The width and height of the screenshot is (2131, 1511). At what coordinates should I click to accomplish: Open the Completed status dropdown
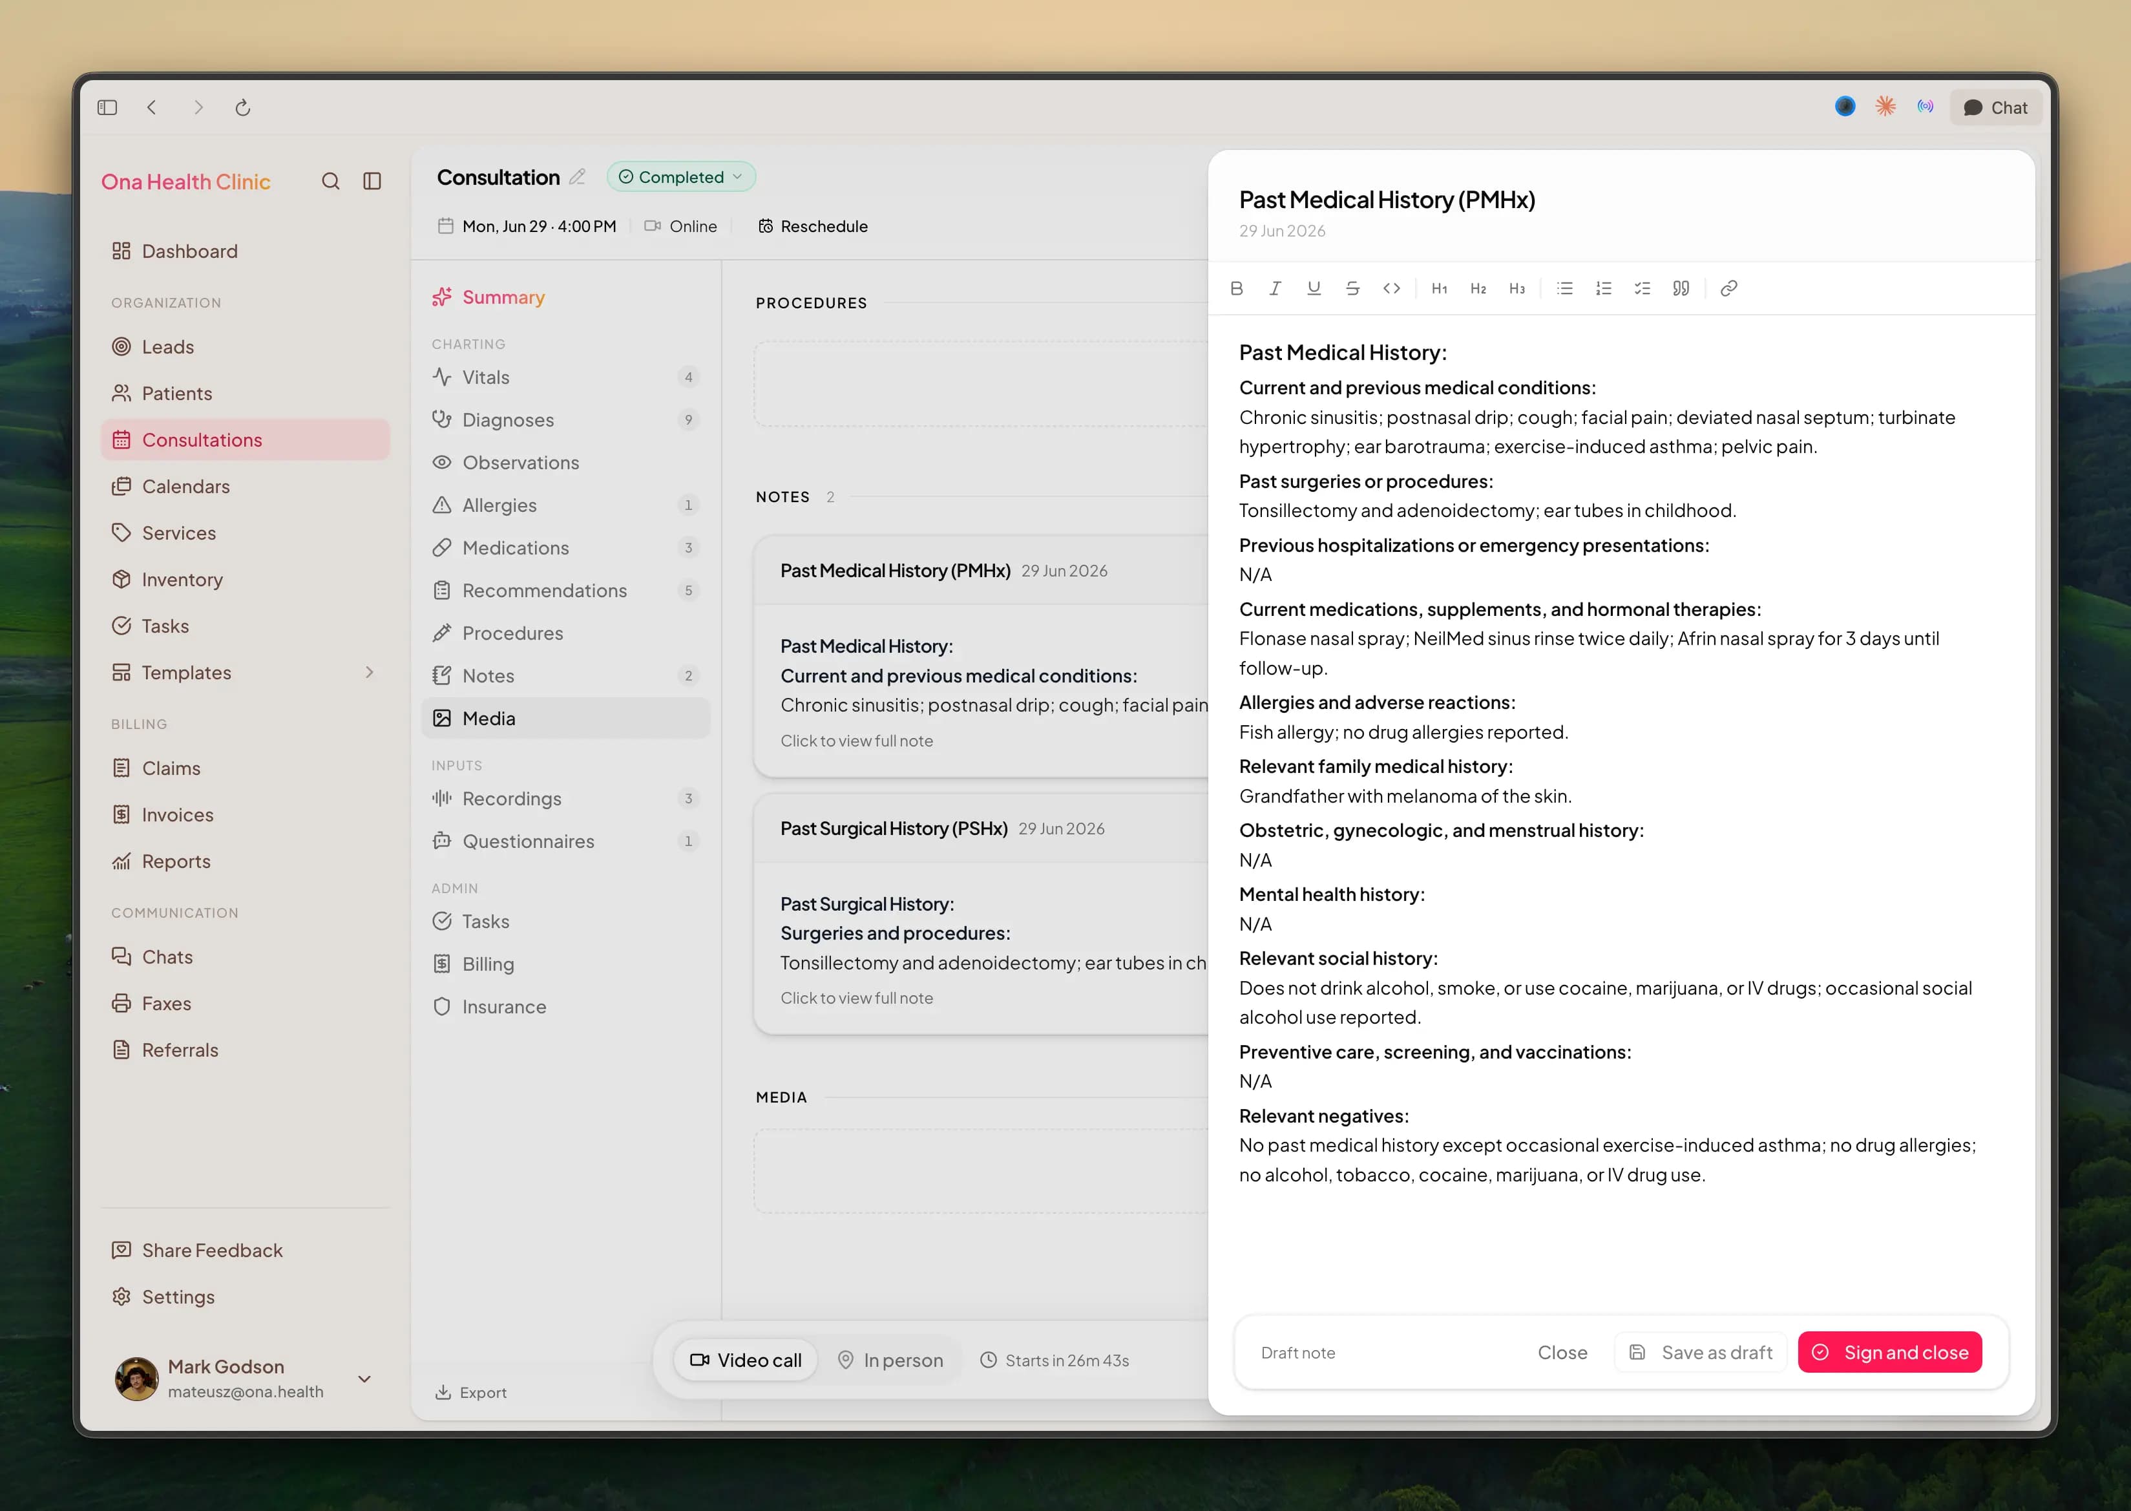click(x=681, y=177)
